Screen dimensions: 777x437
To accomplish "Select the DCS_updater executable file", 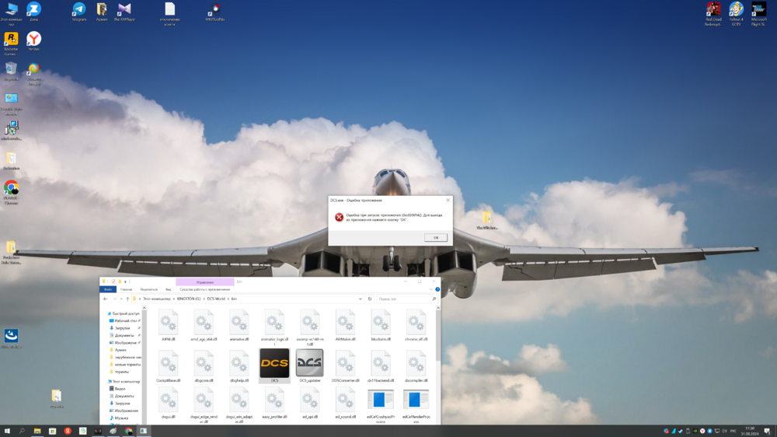I will 310,365.
